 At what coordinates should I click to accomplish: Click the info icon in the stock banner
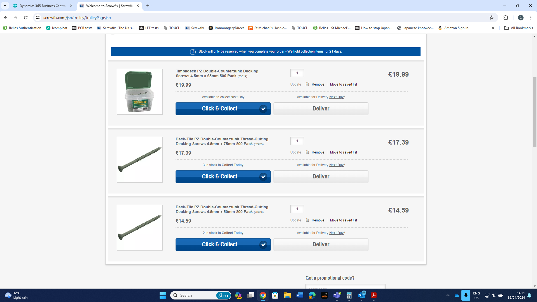193,52
